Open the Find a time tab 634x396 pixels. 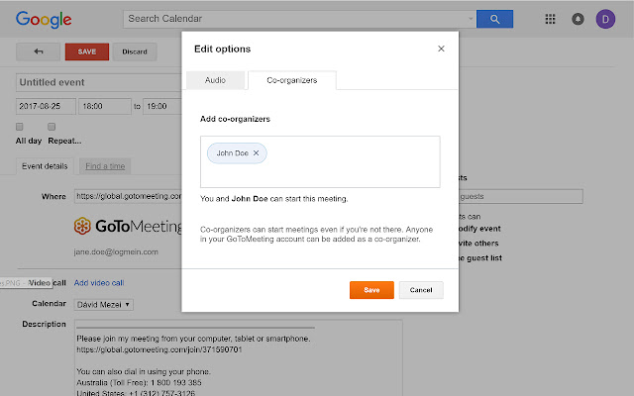(104, 166)
